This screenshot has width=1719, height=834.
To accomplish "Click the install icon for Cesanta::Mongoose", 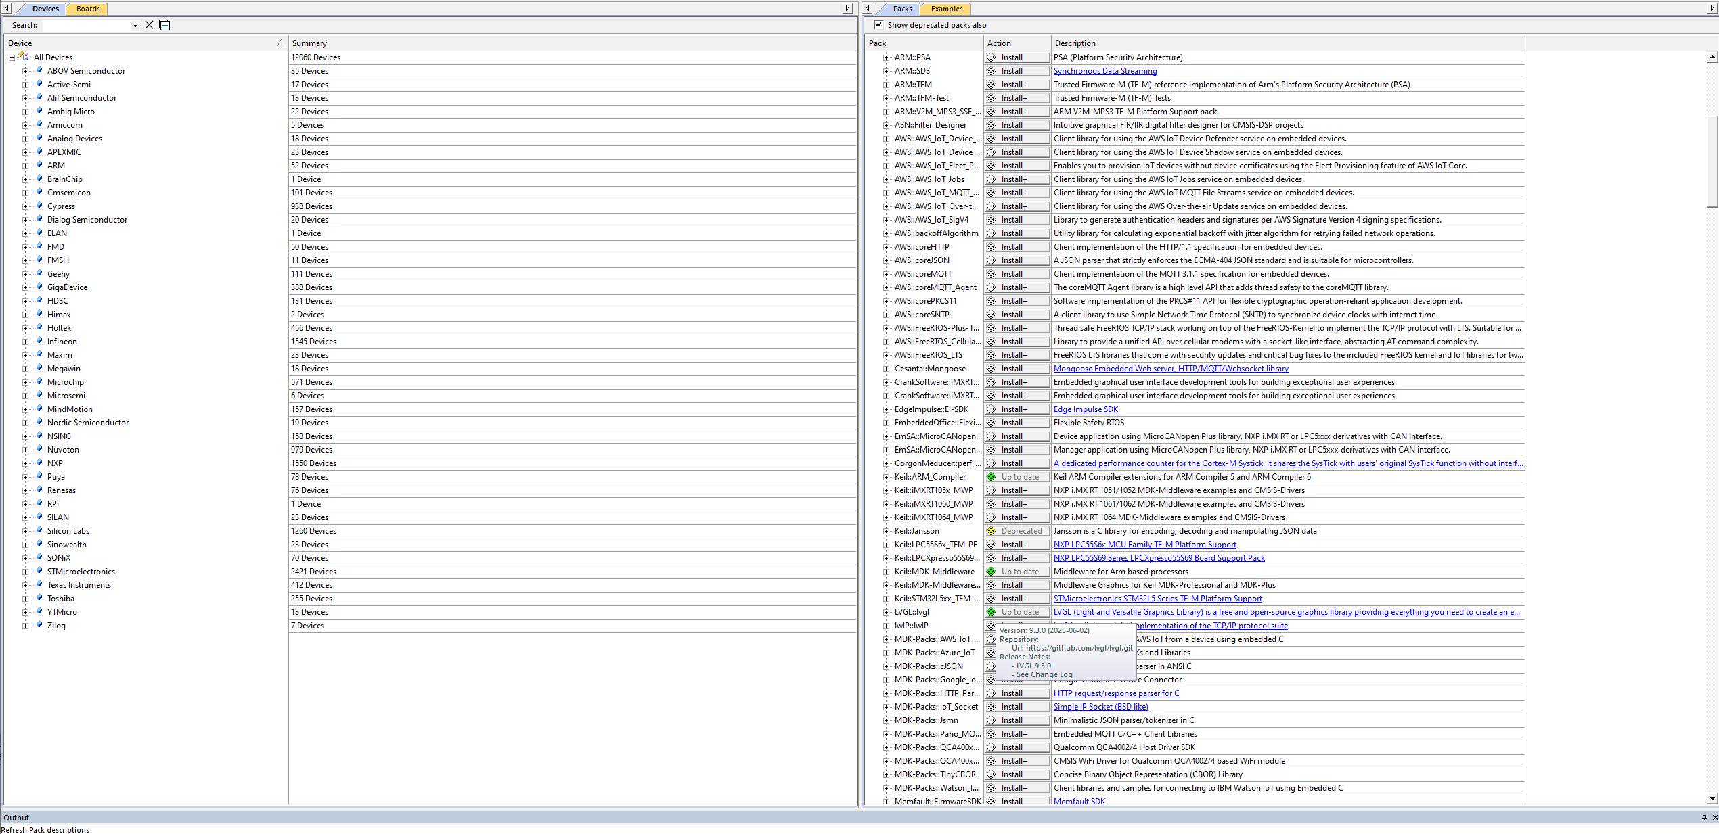I will click(991, 369).
